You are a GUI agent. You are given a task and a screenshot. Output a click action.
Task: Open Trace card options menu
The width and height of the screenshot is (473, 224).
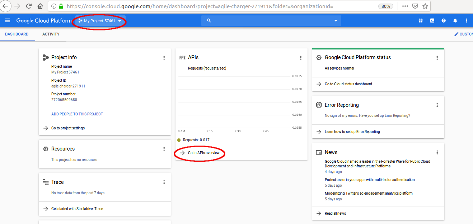(x=164, y=182)
